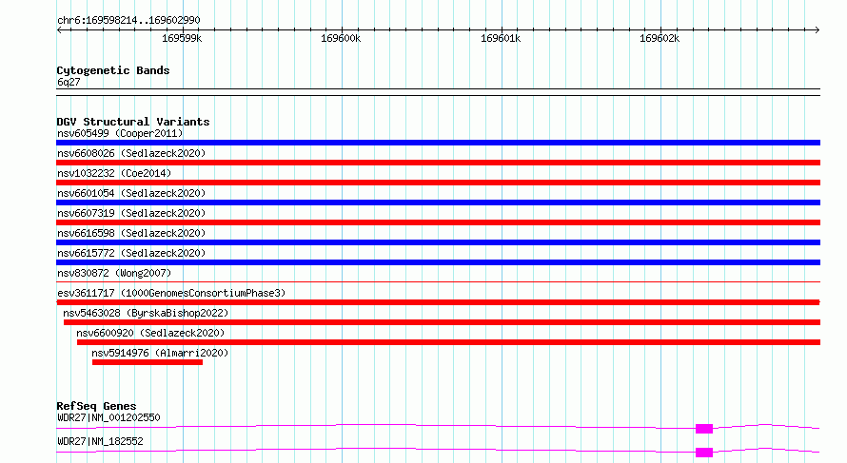The width and height of the screenshot is (847, 463).
Task: Click the magenta exon box of WDR27|NM_182552
Action: click(704, 453)
